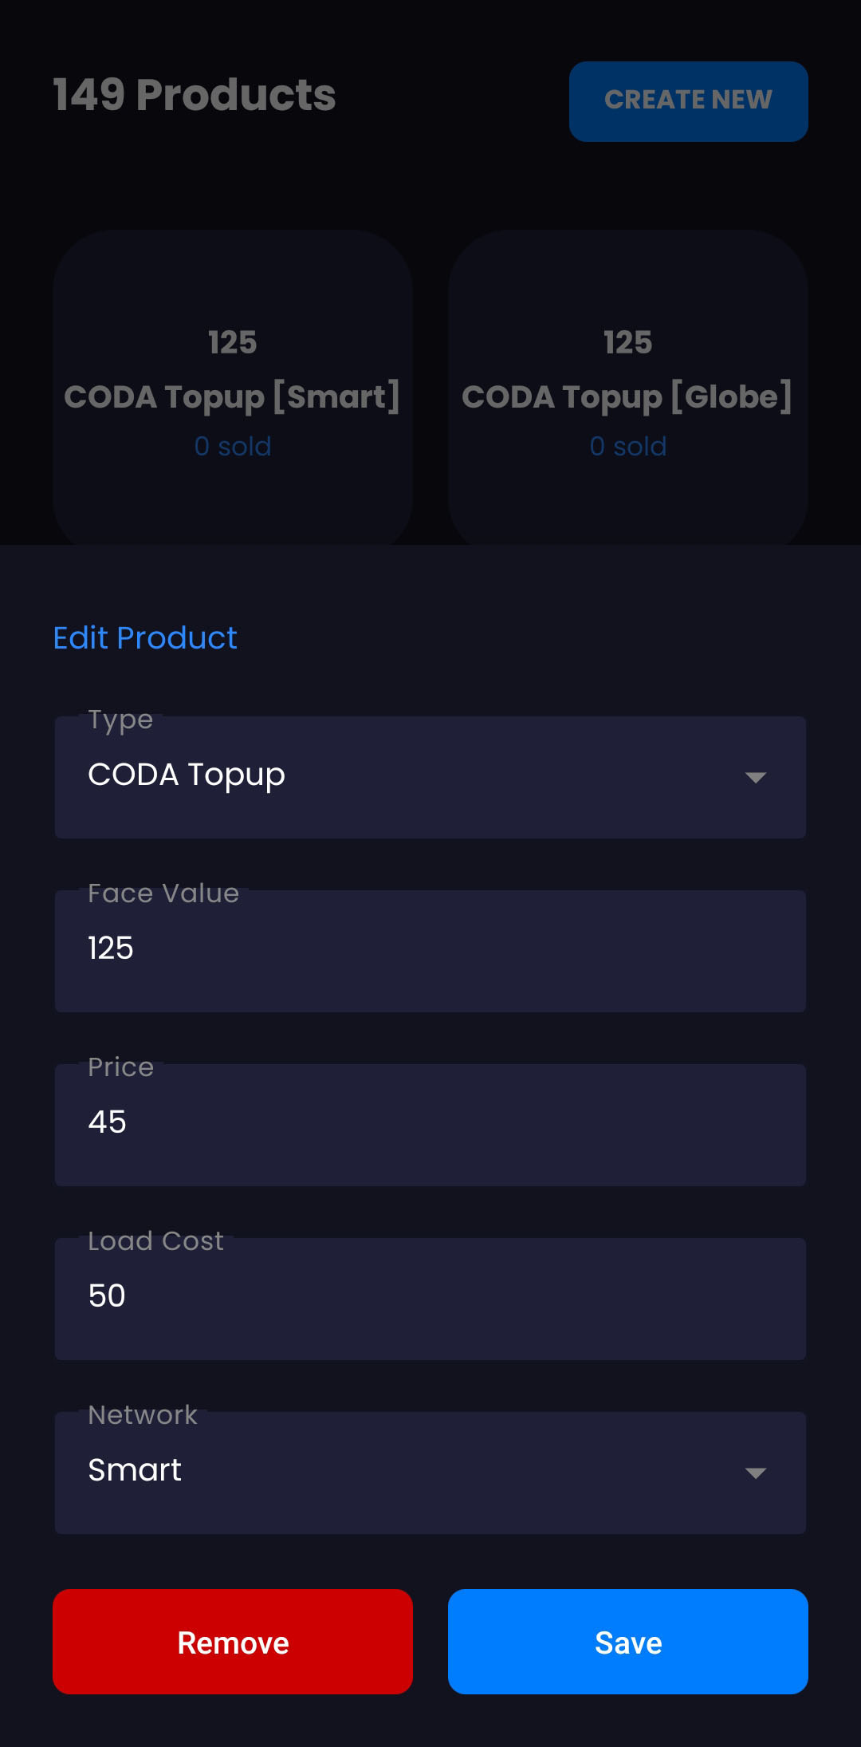Screen dimensions: 861x1747
Task: Open the Network dropdown arrow
Action: 755,1473
